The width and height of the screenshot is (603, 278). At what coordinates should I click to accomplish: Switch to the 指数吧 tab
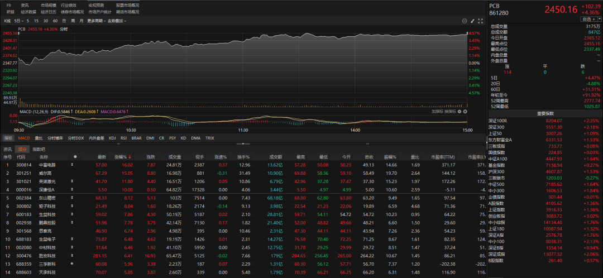coord(39,149)
